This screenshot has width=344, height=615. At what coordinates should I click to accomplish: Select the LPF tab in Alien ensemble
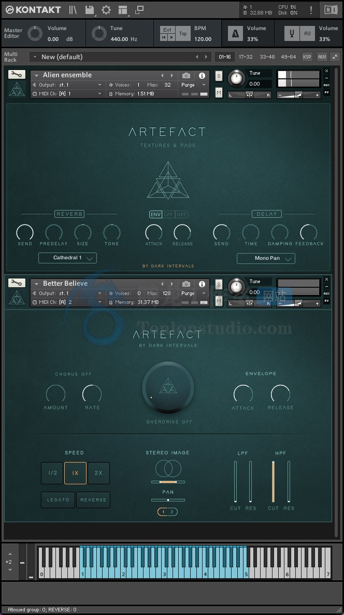coord(169,214)
